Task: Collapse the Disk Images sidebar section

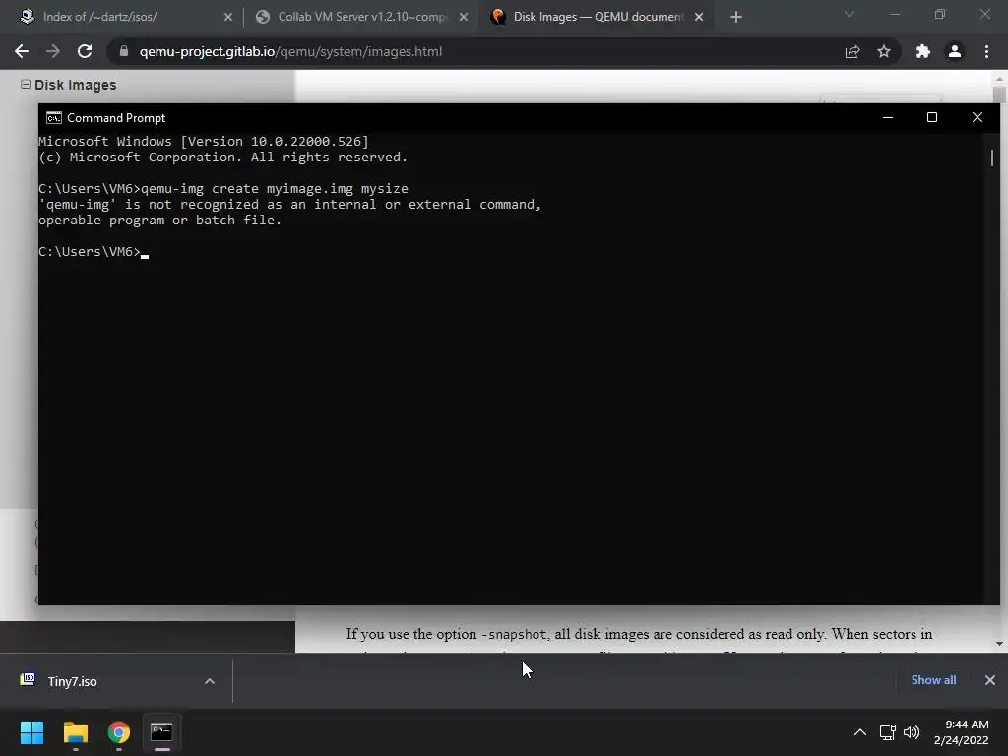Action: [x=25, y=85]
